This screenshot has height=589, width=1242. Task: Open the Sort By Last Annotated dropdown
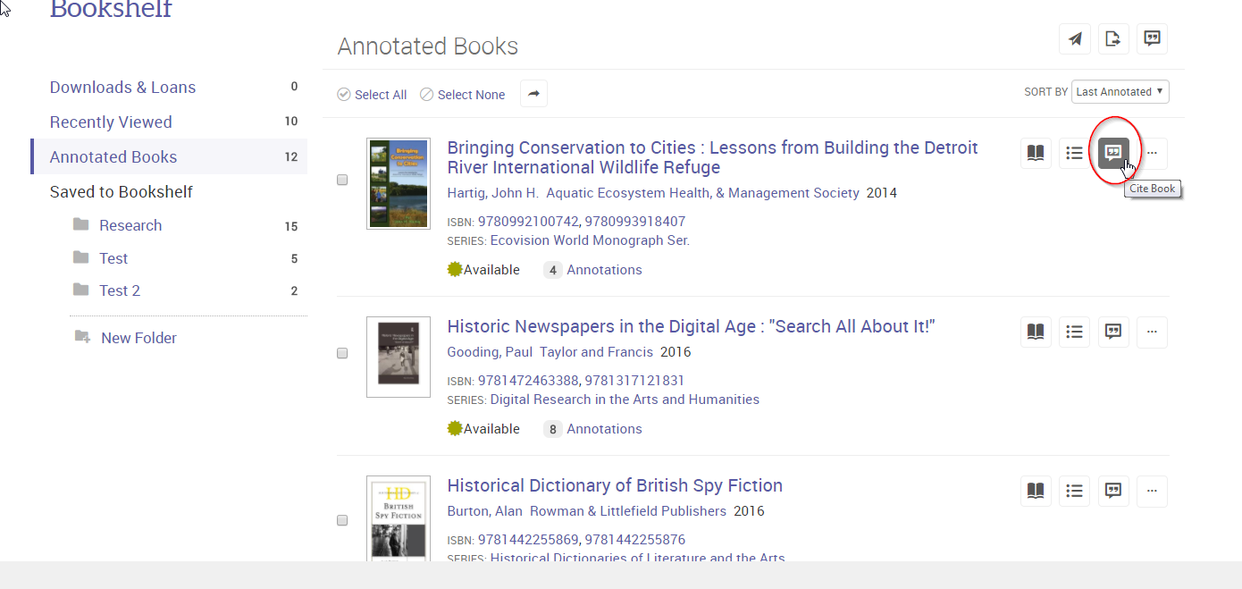pyautogui.click(x=1120, y=91)
